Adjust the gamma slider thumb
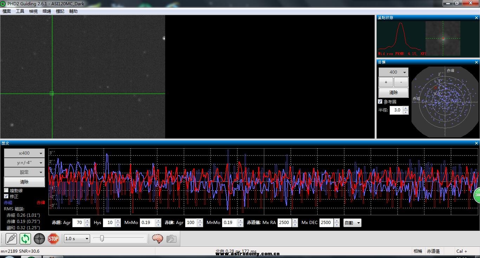This screenshot has width=480, height=258. (102, 239)
